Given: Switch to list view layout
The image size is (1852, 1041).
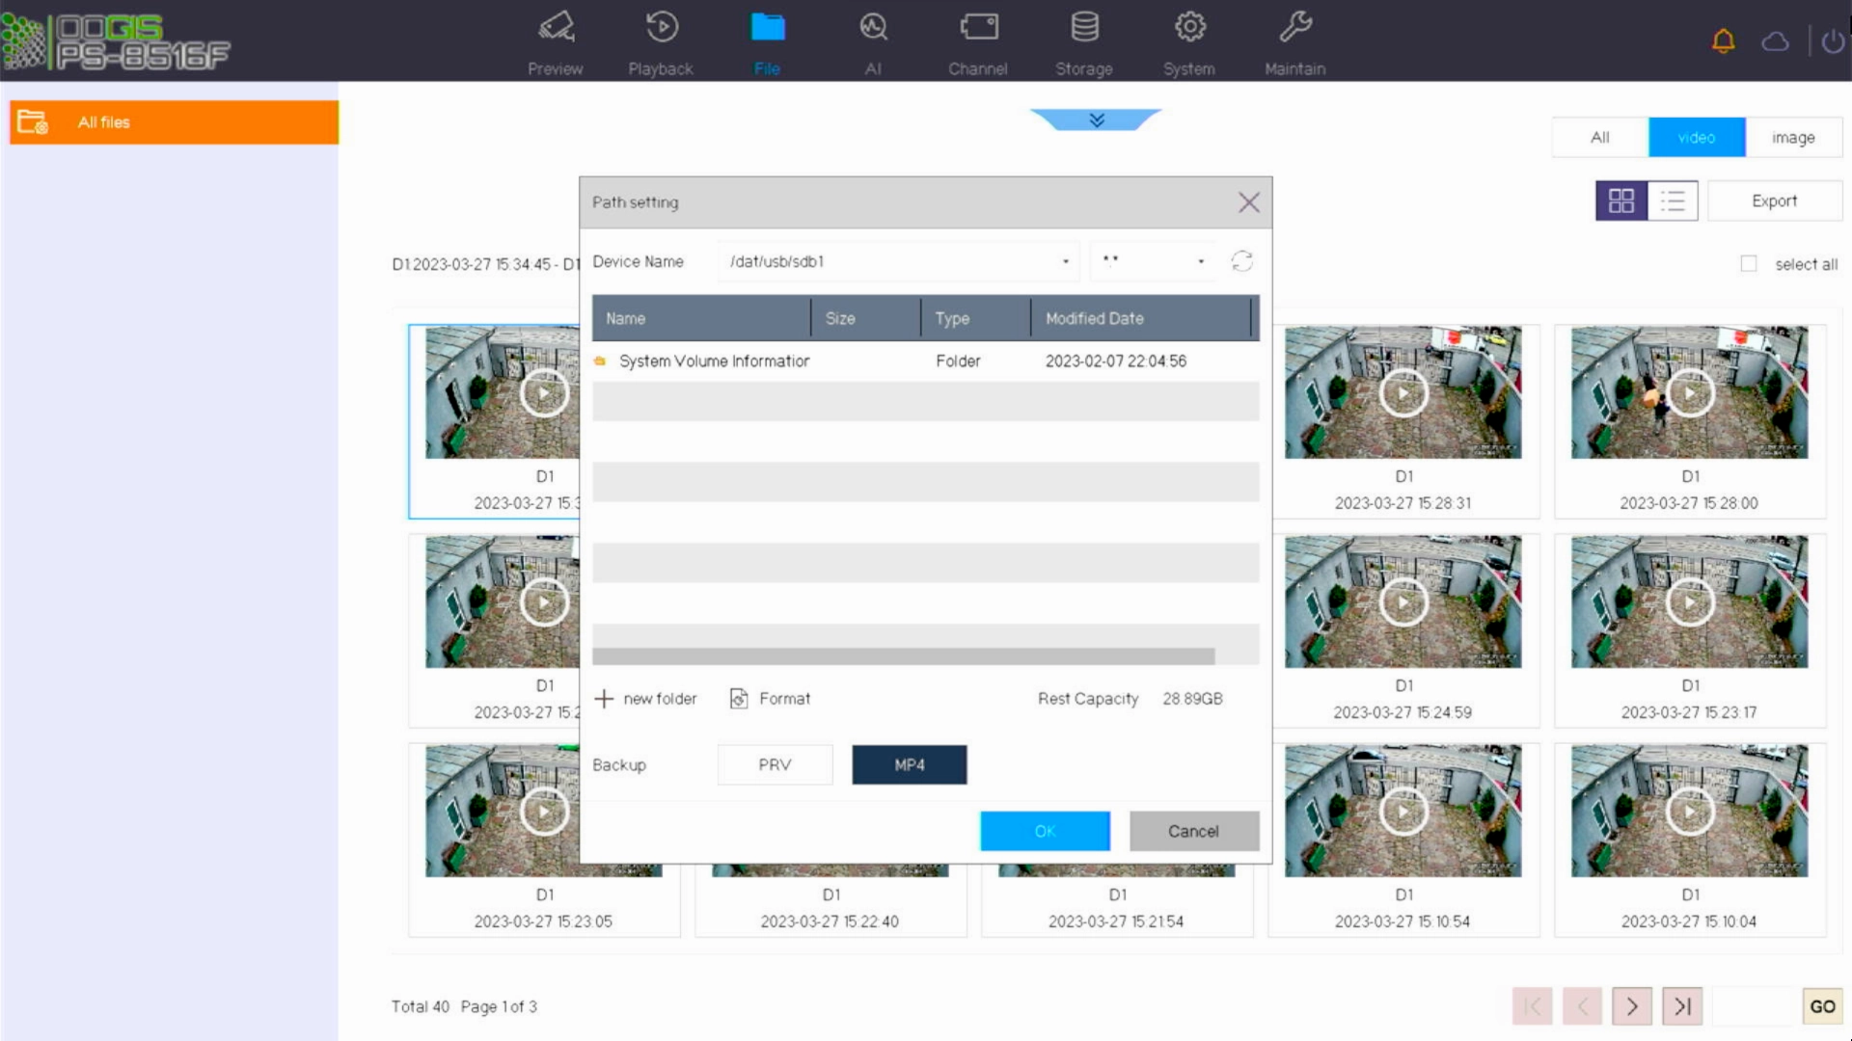Looking at the screenshot, I should coord(1673,200).
